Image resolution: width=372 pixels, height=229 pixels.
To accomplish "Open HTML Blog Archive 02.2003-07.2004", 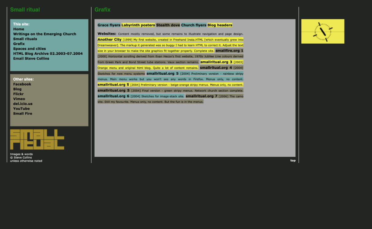I will click(48, 54).
